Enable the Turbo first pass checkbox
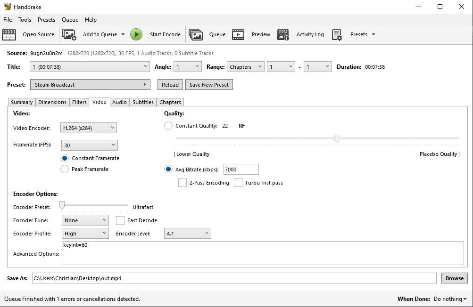Screen dimensions: 473x307 (x=238, y=183)
